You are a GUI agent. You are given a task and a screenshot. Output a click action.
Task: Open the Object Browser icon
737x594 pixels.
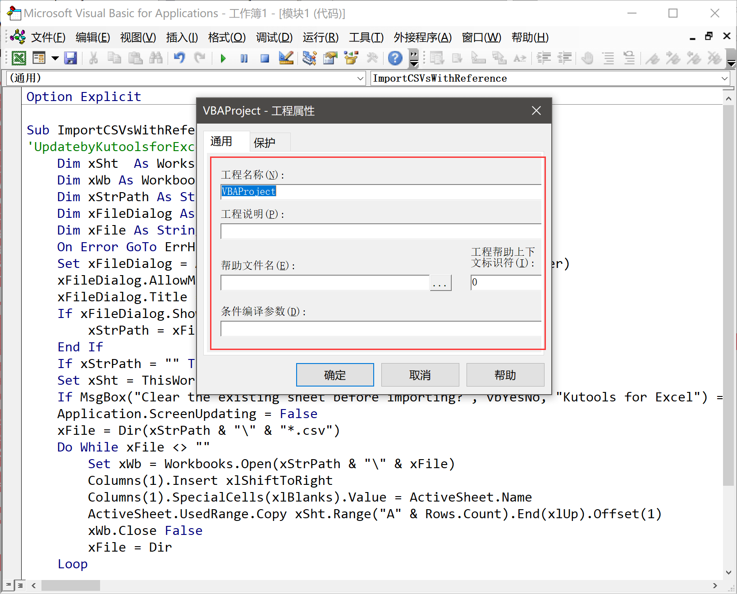point(352,58)
